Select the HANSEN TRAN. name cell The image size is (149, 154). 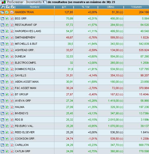tap(34, 12)
